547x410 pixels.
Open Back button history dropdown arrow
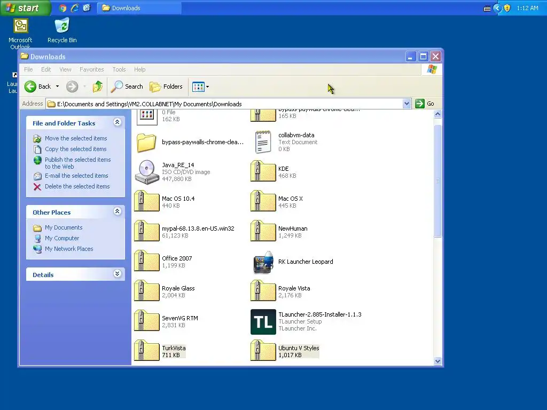point(57,86)
